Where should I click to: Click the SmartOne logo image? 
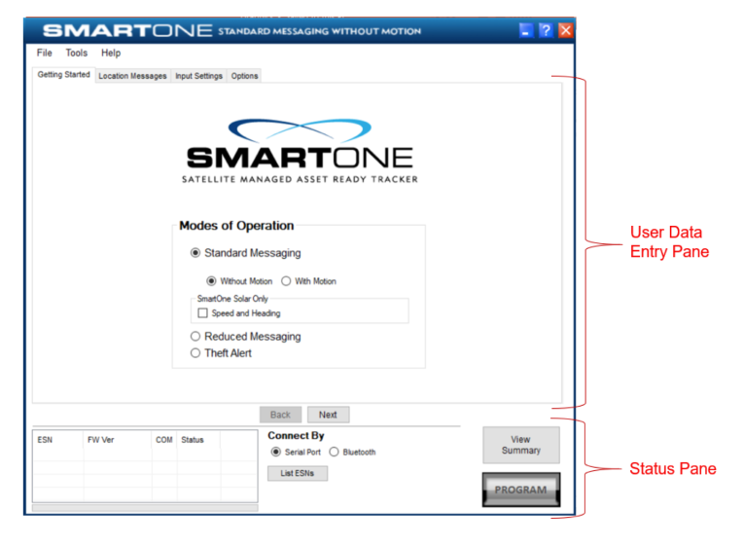(300, 151)
